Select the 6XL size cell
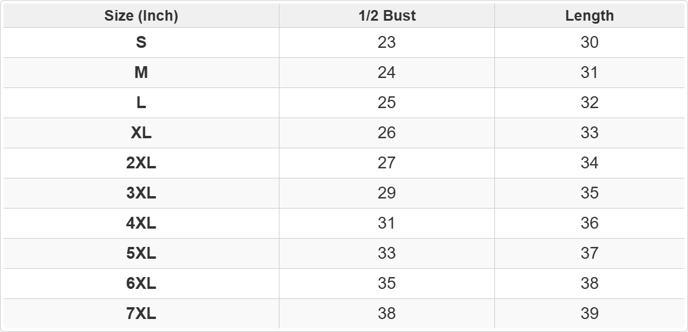Viewport: 688px width, 332px height. [x=142, y=284]
